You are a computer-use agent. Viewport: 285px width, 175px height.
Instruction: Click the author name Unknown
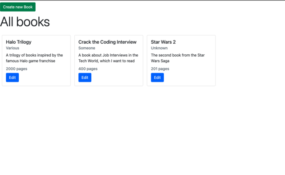click(159, 48)
